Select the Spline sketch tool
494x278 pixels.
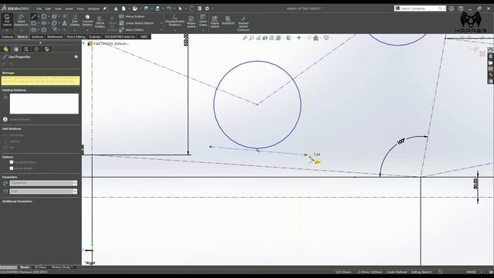point(54,16)
